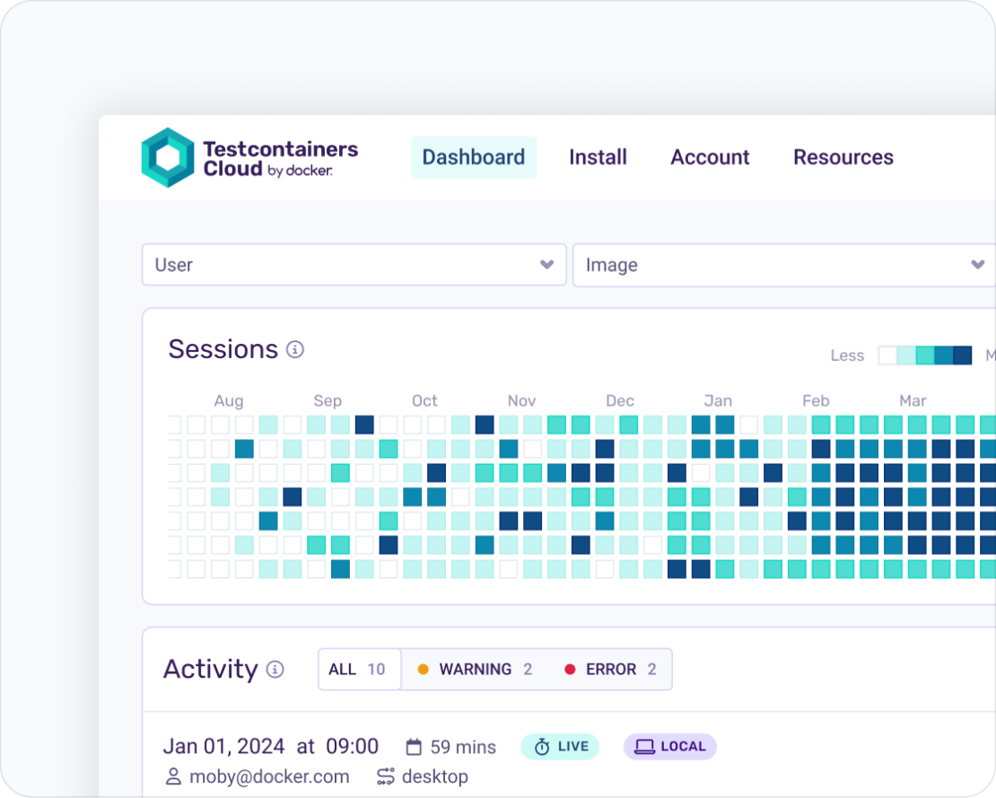Switch to the Install page
This screenshot has width=996, height=798.
click(598, 157)
